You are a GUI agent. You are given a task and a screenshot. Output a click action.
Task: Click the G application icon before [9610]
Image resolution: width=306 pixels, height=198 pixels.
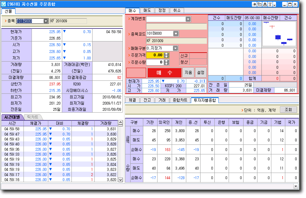pyautogui.click(x=3, y=4)
